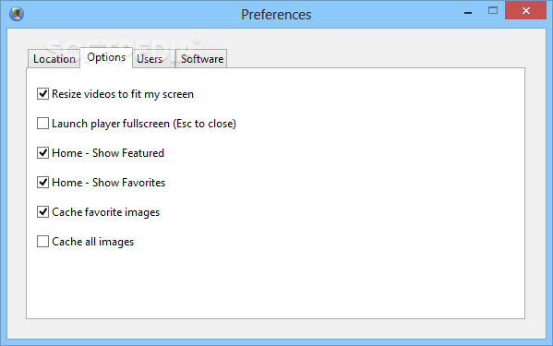The image size is (553, 346).
Task: Click the Preferences title text
Action: coord(276,15)
